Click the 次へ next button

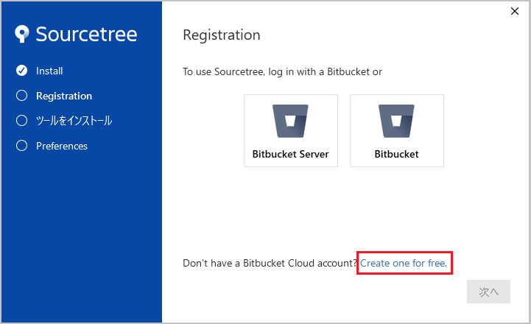click(x=488, y=292)
